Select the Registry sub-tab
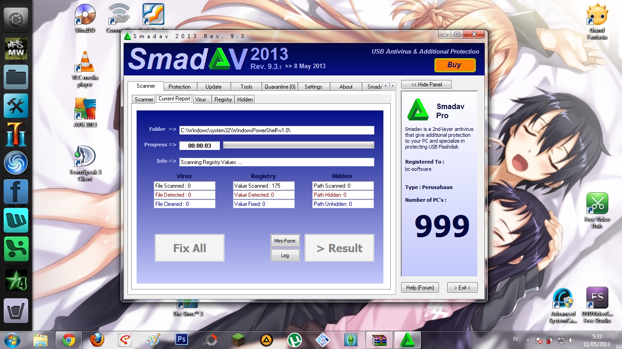The image size is (622, 349). pos(223,99)
